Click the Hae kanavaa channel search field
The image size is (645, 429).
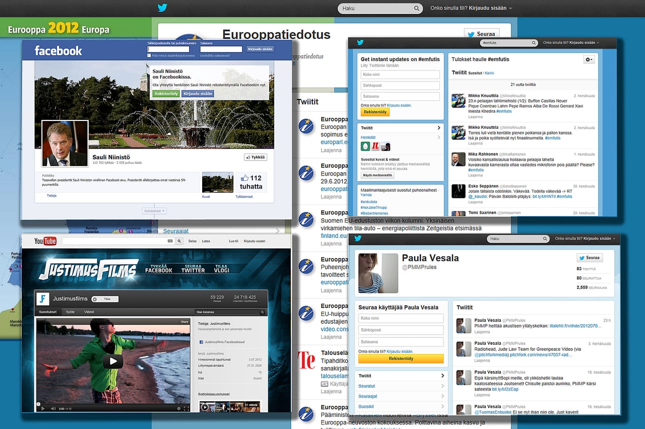pyautogui.click(x=230, y=312)
